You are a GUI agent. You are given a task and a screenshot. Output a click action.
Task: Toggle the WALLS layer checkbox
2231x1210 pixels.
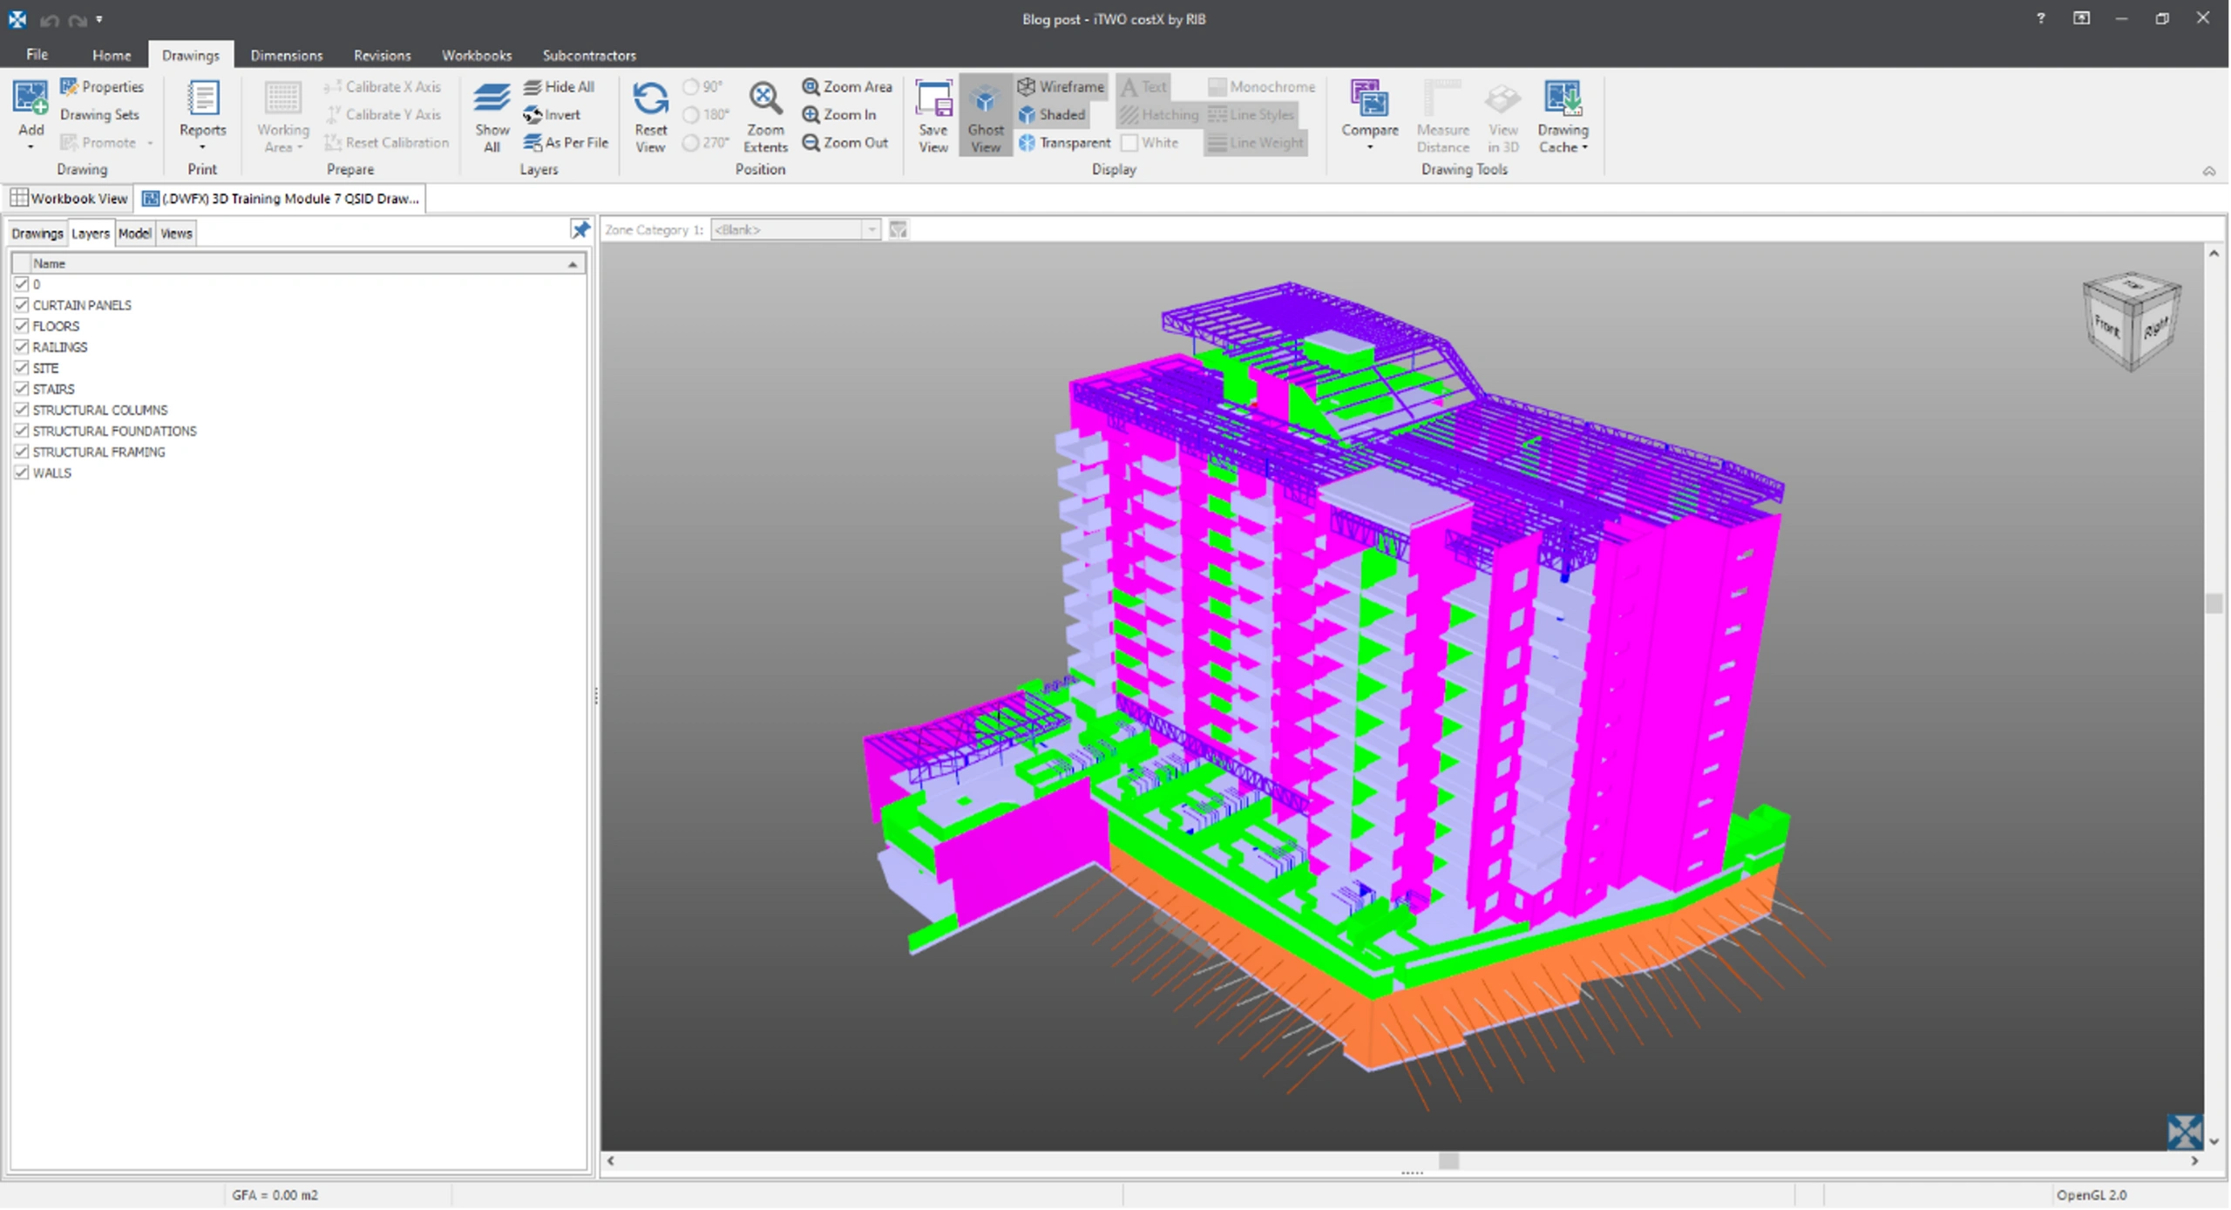[22, 472]
